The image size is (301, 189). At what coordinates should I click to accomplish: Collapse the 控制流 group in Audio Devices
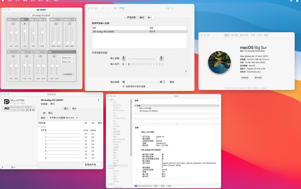pyautogui.click(x=39, y=127)
